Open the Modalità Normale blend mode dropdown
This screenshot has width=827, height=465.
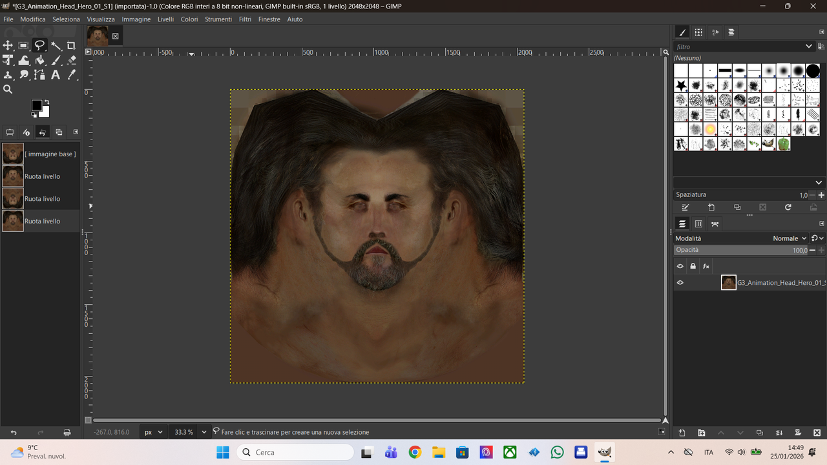(790, 238)
